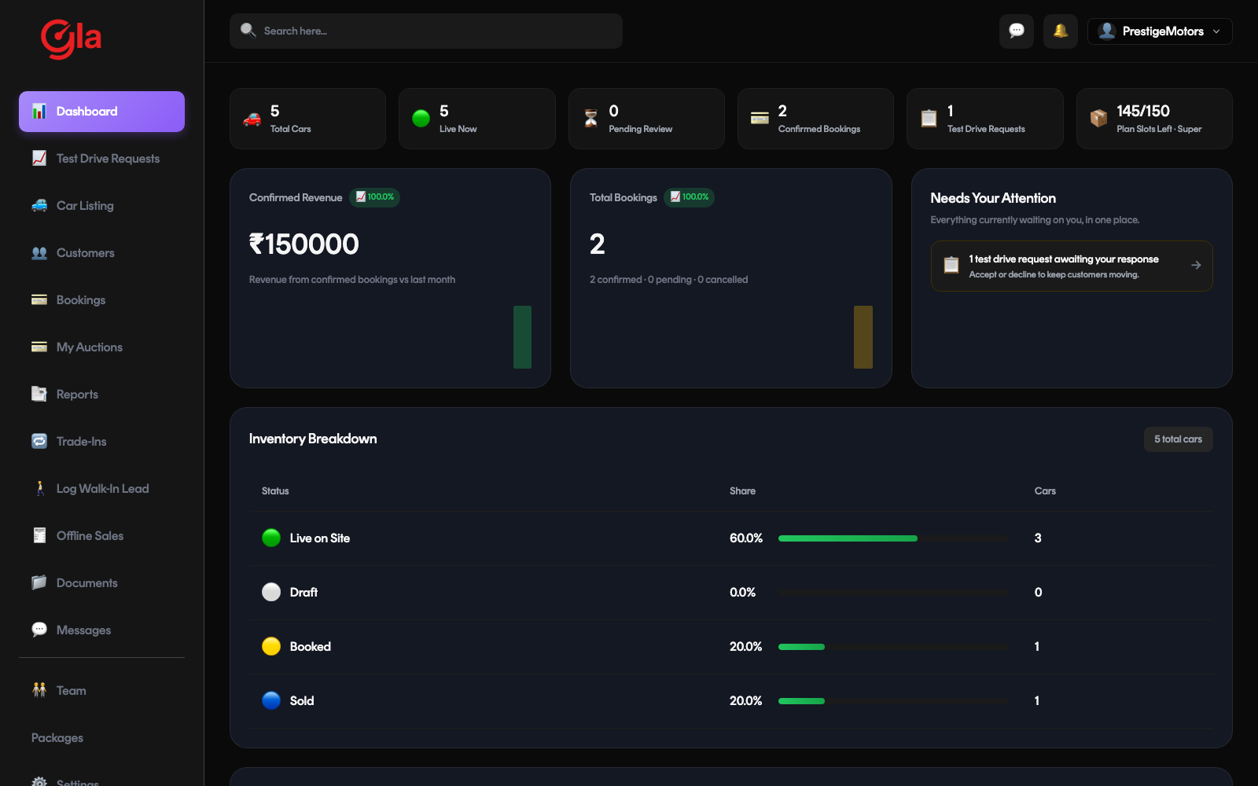Click the clipboard icon on Test Drive Requests card
1258x786 pixels.
point(929,119)
